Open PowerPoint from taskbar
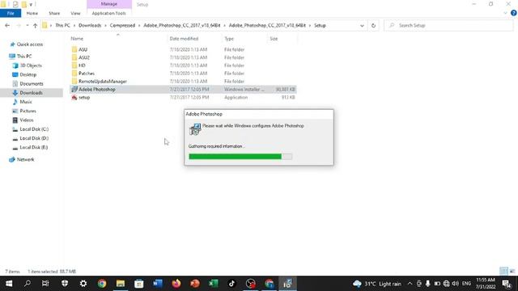 pyautogui.click(x=195, y=284)
